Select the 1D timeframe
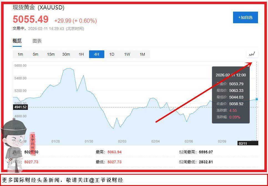268x186 pixels. (x=112, y=54)
